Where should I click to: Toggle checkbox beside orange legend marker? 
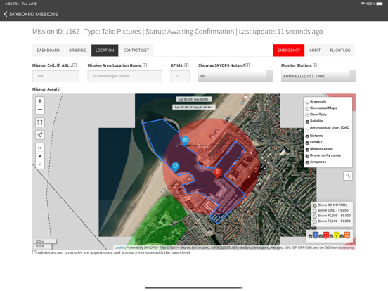[342, 236]
